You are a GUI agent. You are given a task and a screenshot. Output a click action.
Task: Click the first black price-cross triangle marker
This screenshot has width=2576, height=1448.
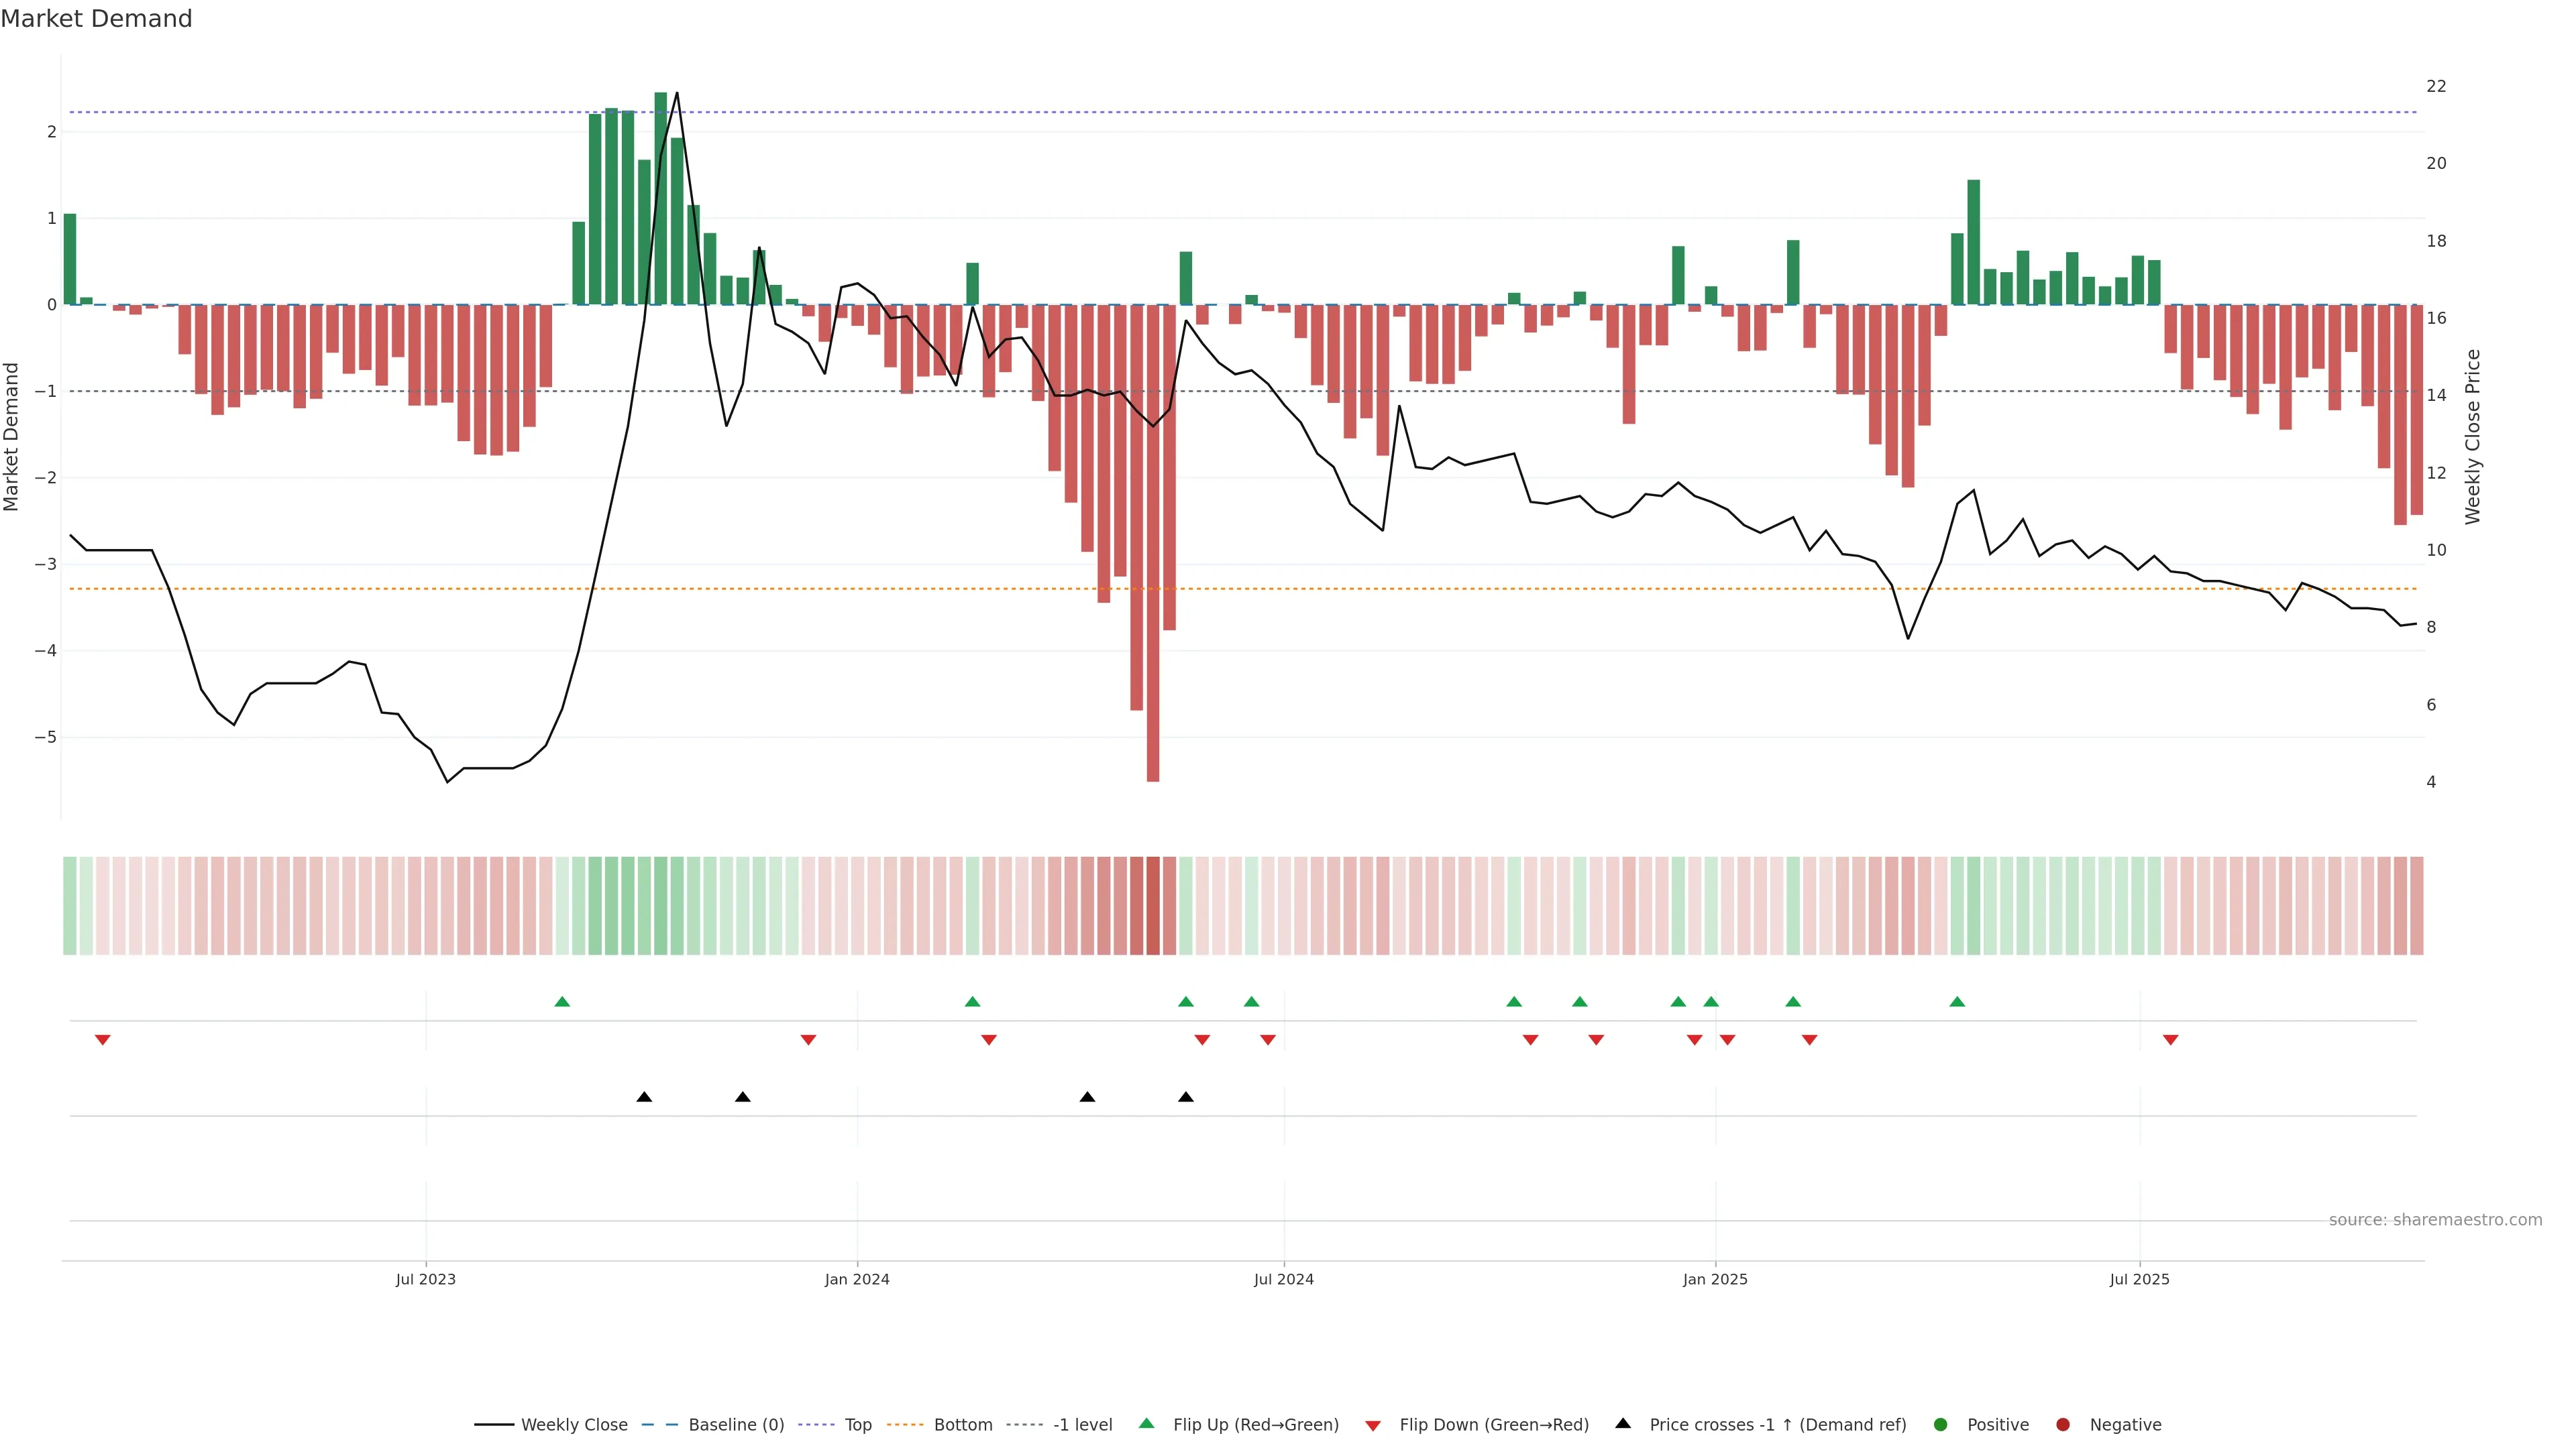644,1097
